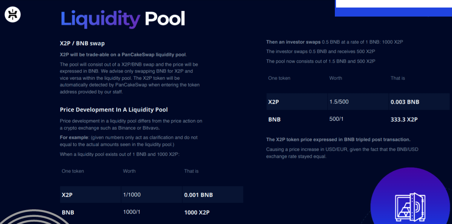
Task: Click the 0.001 BNB table cell
Action: click(213, 195)
